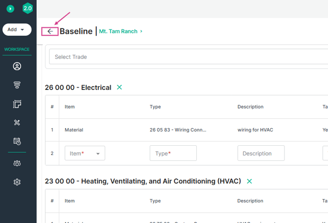
Task: Click the wiring for HVAC description
Action: [255, 130]
